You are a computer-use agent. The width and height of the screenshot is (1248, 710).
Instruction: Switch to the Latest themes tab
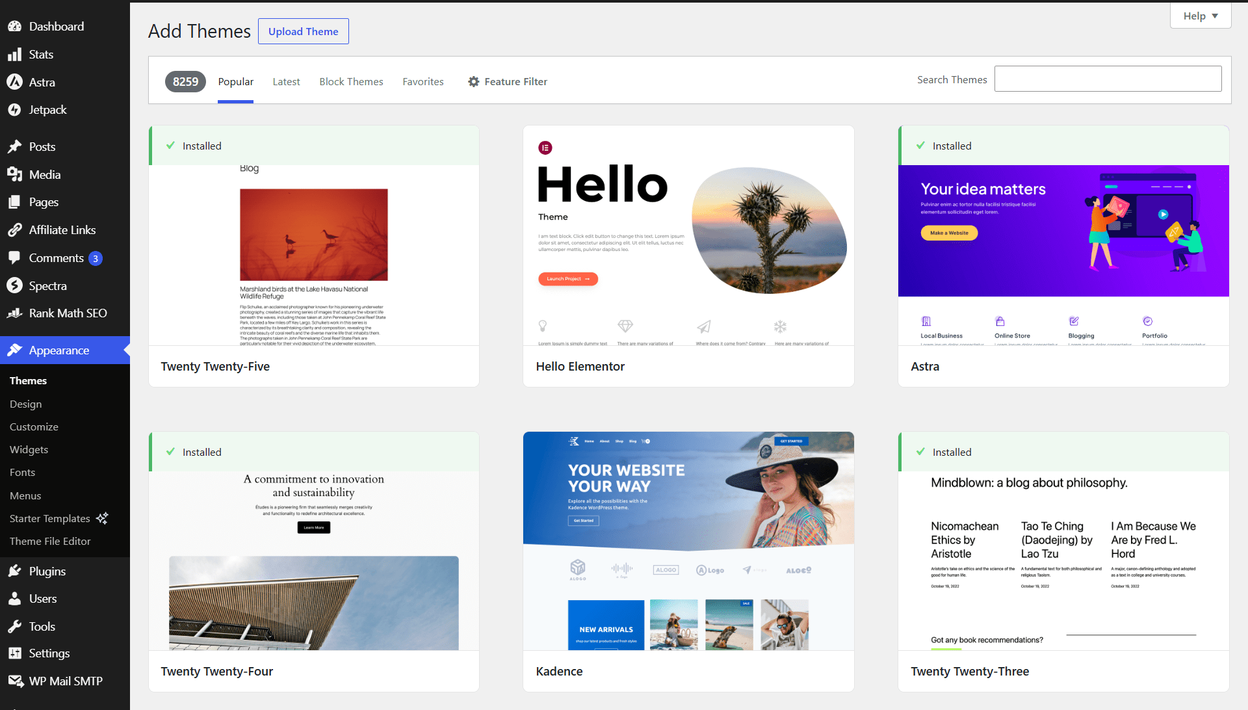pyautogui.click(x=286, y=81)
